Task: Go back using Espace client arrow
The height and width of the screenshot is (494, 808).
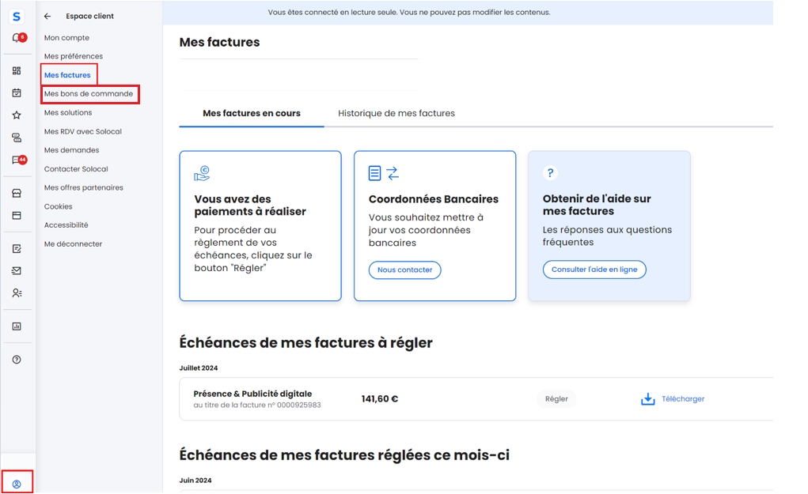Action: point(47,16)
